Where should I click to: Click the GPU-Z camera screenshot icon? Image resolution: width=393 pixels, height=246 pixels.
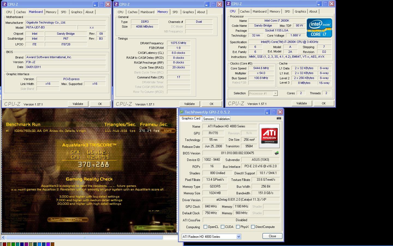279,118
